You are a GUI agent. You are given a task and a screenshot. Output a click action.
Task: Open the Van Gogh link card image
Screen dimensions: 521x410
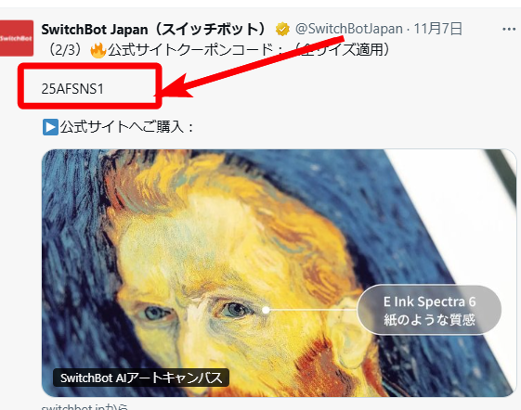[x=279, y=273]
